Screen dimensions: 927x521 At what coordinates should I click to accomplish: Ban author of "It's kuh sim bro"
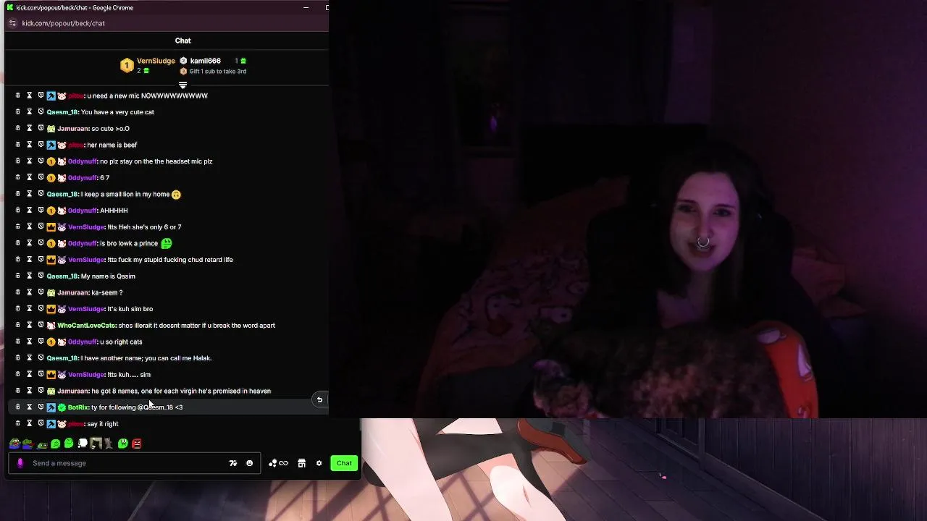pos(41,309)
